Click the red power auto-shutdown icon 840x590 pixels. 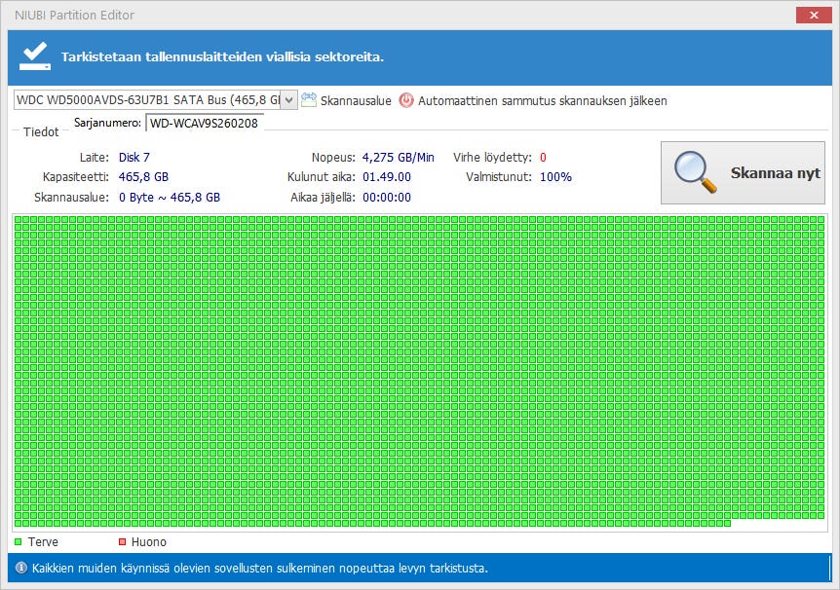pos(406,100)
